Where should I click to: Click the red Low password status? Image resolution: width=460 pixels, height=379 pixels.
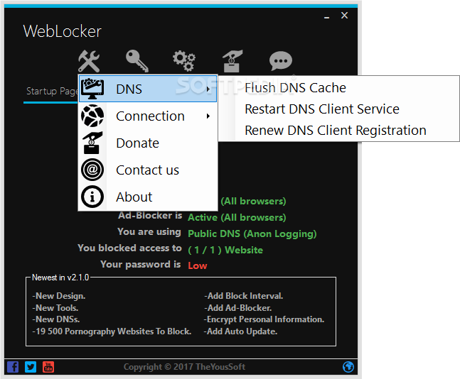tap(198, 265)
